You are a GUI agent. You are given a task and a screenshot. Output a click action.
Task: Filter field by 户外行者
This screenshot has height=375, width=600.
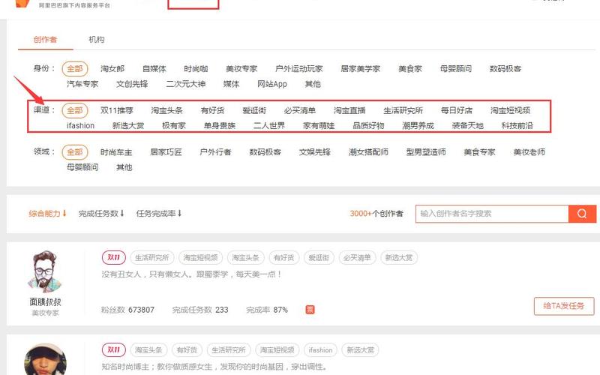point(215,152)
